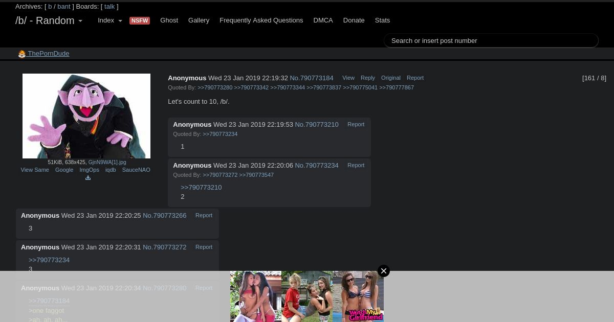Report post 790773266
614x322 pixels.
(204, 215)
